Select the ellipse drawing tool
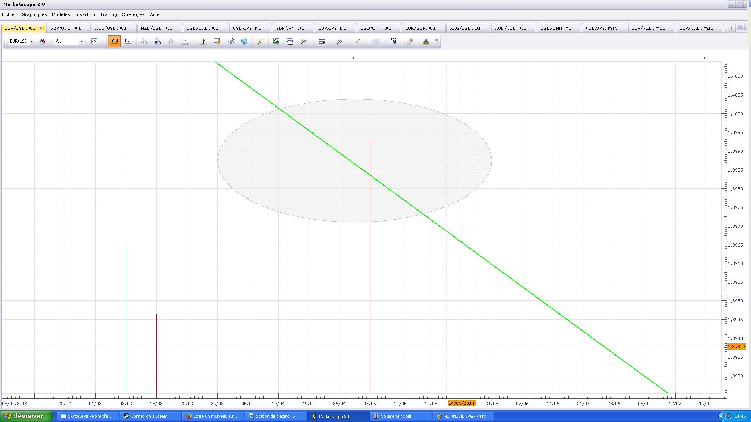This screenshot has height=422, width=751. click(x=375, y=41)
